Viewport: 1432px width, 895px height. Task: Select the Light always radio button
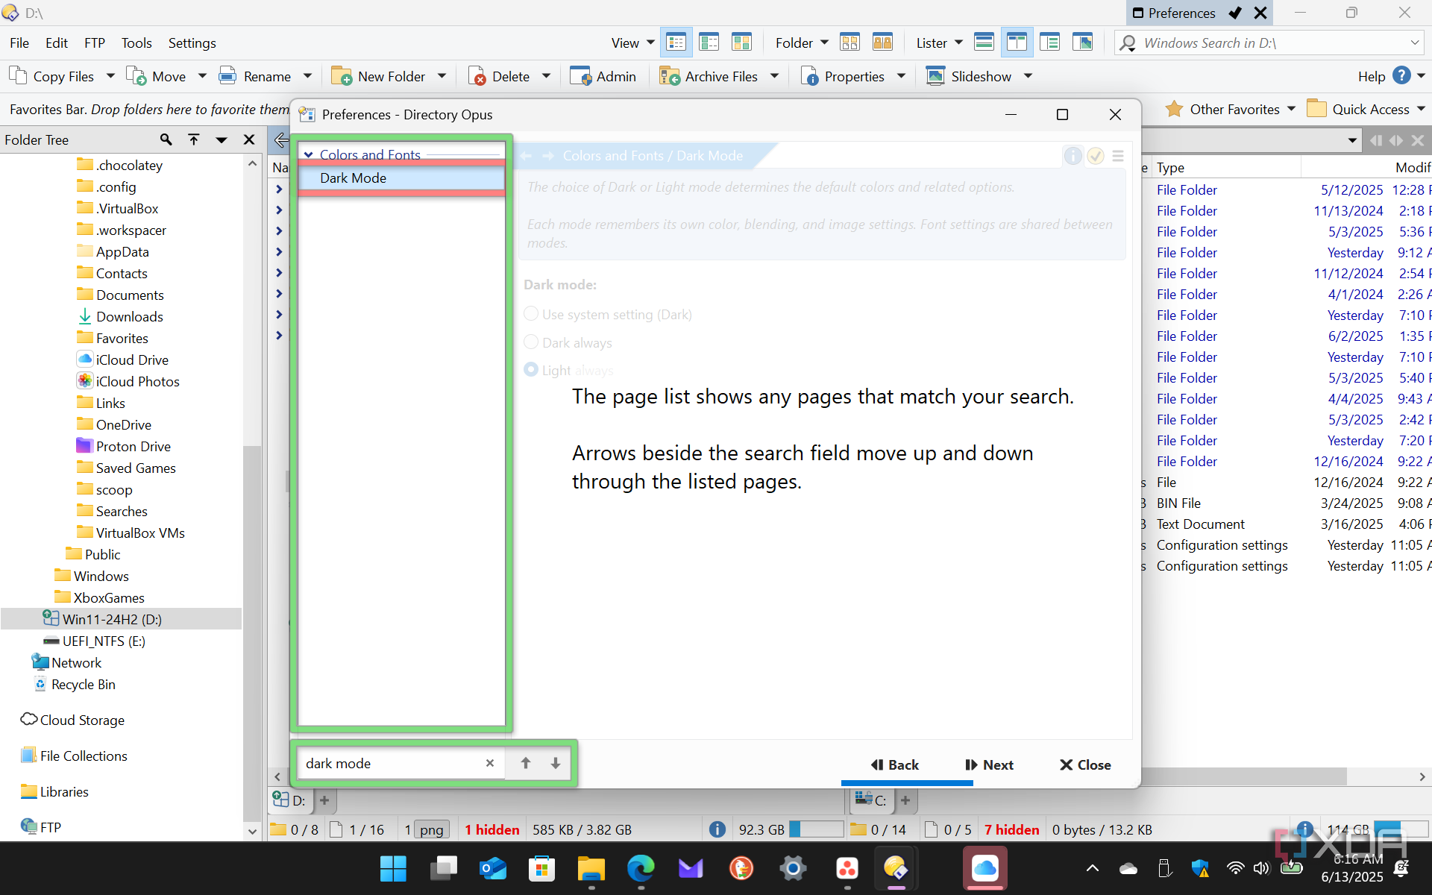531,370
